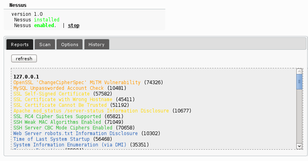Open OpenSSL 'ChangeCipherSpec' MiTM Vulnerability finding

point(77,83)
